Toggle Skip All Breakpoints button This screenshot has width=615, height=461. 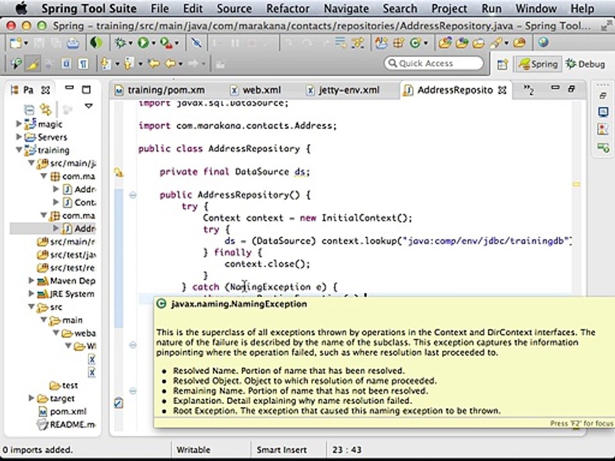(197, 43)
